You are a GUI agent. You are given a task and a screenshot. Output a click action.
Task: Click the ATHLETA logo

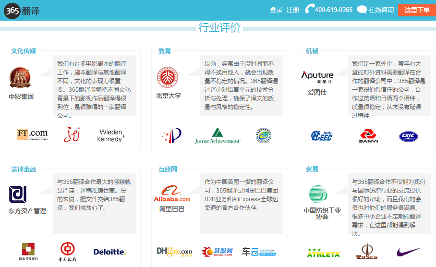[x=323, y=253]
